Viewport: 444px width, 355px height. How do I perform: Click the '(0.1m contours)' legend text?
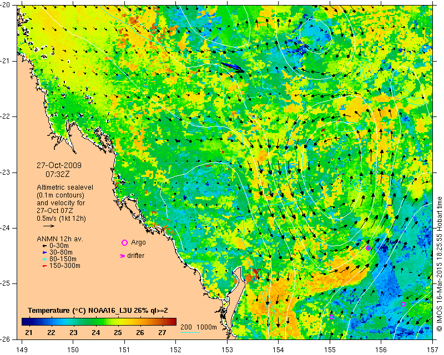(x=60, y=195)
